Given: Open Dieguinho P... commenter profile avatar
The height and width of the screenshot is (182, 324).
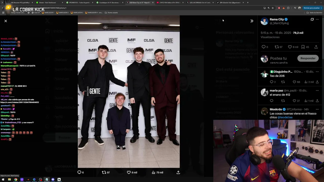Looking at the screenshot, I should [264, 74].
